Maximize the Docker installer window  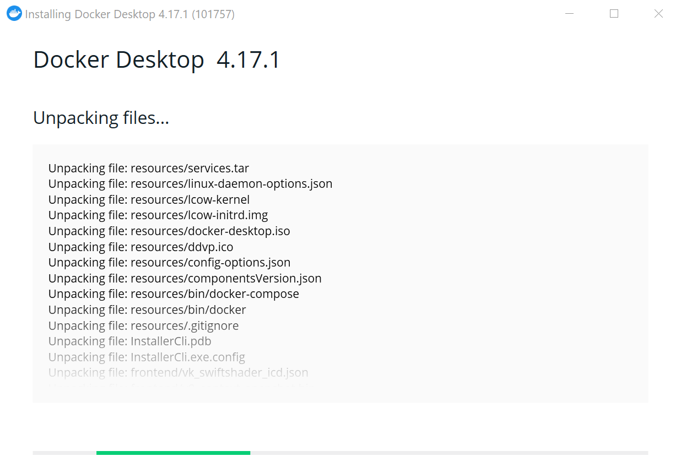[x=614, y=14]
